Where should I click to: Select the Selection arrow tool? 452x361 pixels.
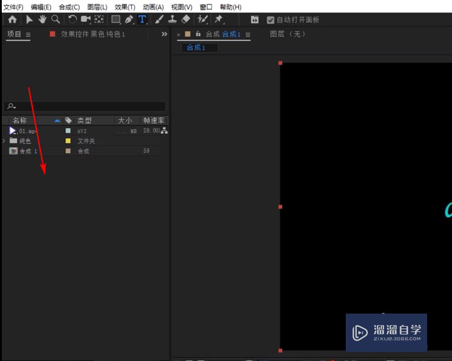point(29,19)
